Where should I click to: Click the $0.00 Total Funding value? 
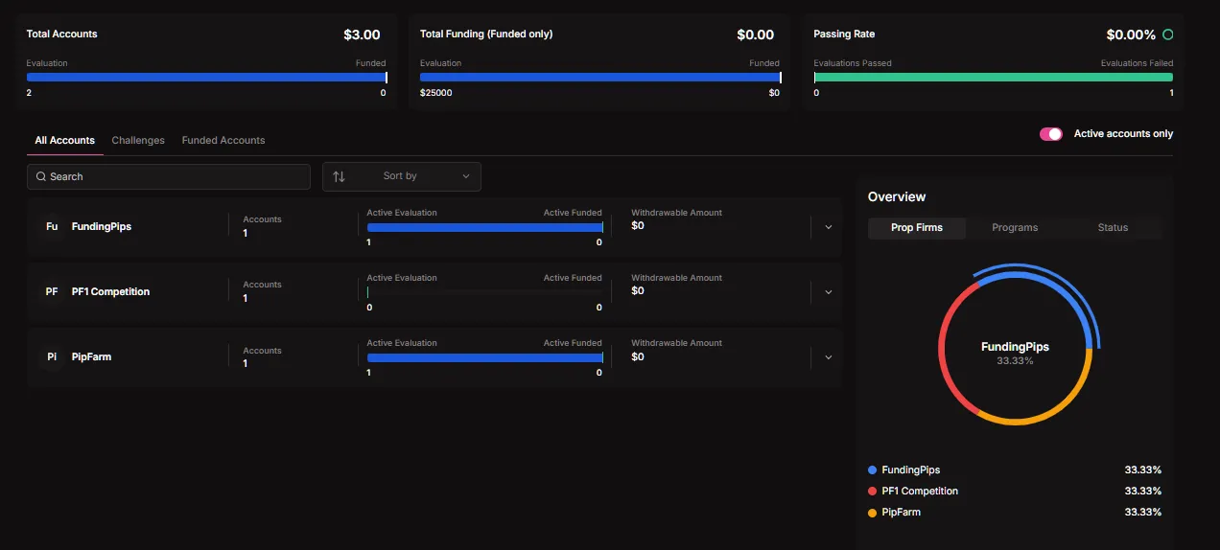755,34
